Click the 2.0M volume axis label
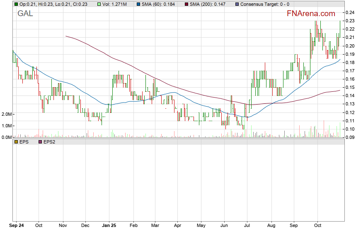Image resolution: width=356 pixels, height=234 pixels. (x=7, y=114)
